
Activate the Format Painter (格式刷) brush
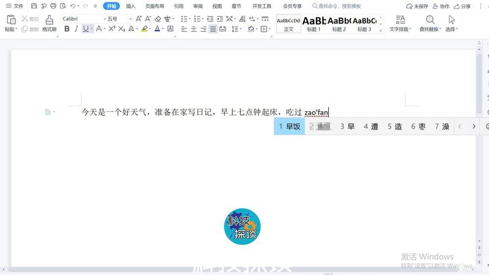(50, 20)
